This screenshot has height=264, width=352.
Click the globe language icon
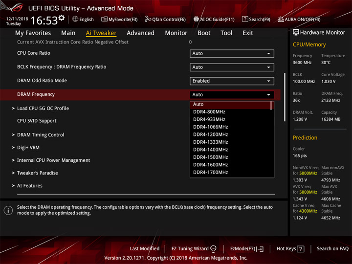(x=75, y=19)
